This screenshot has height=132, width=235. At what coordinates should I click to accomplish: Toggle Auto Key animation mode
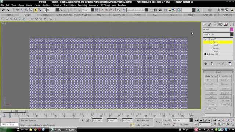pyautogui.click(x=167, y=120)
